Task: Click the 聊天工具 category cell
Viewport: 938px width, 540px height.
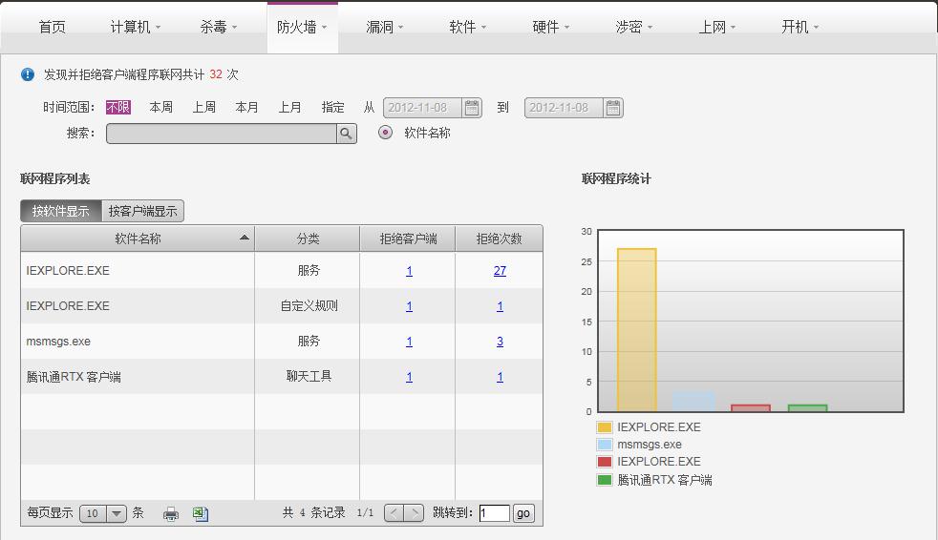Action: pos(309,376)
